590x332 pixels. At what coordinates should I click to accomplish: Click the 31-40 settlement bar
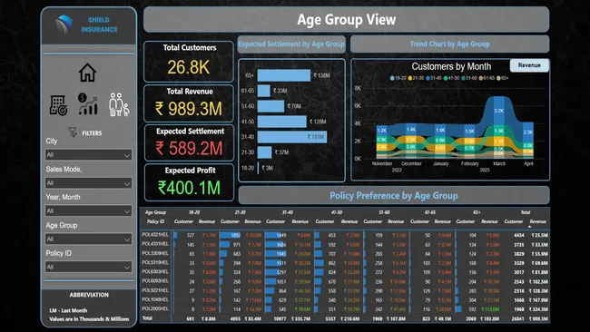292,137
